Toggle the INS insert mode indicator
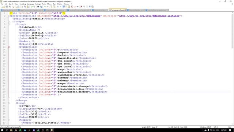234x132 pixels. click(229, 127)
